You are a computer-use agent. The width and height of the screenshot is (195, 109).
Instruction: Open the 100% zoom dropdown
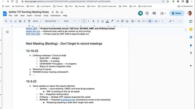tap(37, 21)
